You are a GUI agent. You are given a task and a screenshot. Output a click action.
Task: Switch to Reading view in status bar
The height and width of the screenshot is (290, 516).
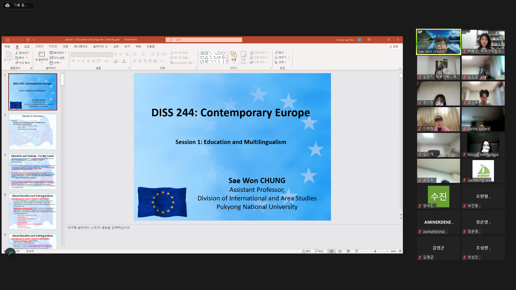click(x=348, y=251)
